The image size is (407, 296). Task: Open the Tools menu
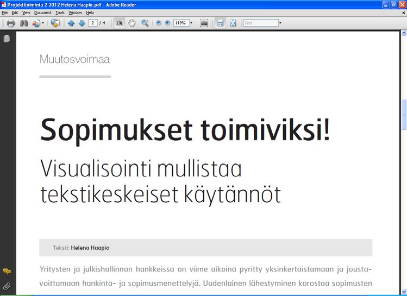[x=60, y=12]
